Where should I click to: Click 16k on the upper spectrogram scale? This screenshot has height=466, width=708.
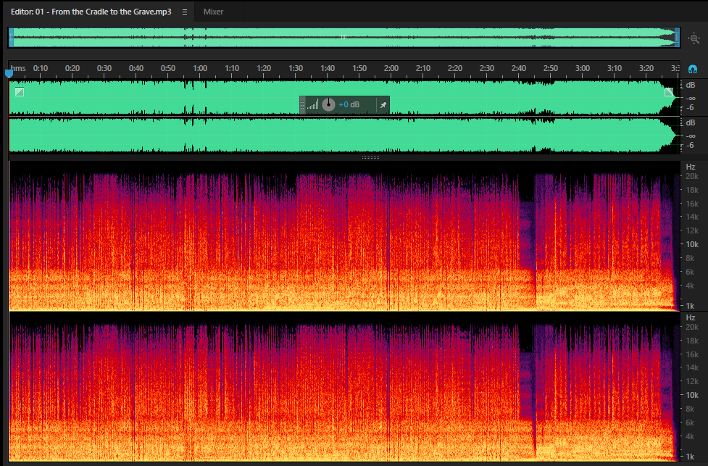[692, 204]
